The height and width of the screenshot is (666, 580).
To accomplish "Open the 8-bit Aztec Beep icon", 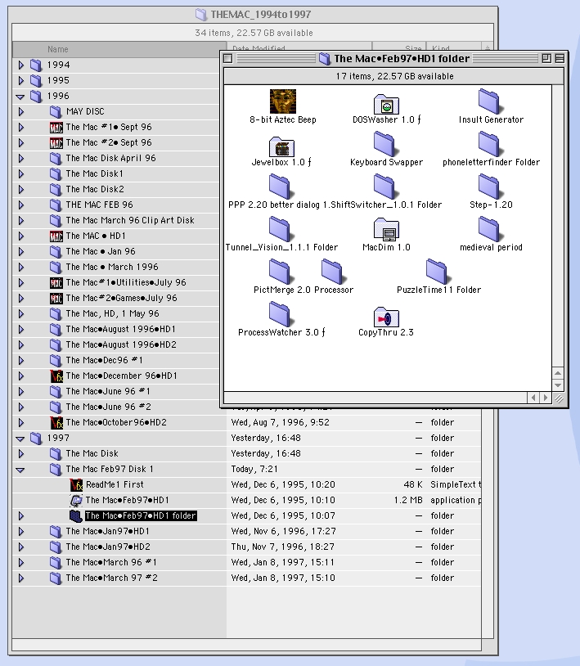I will point(283,101).
